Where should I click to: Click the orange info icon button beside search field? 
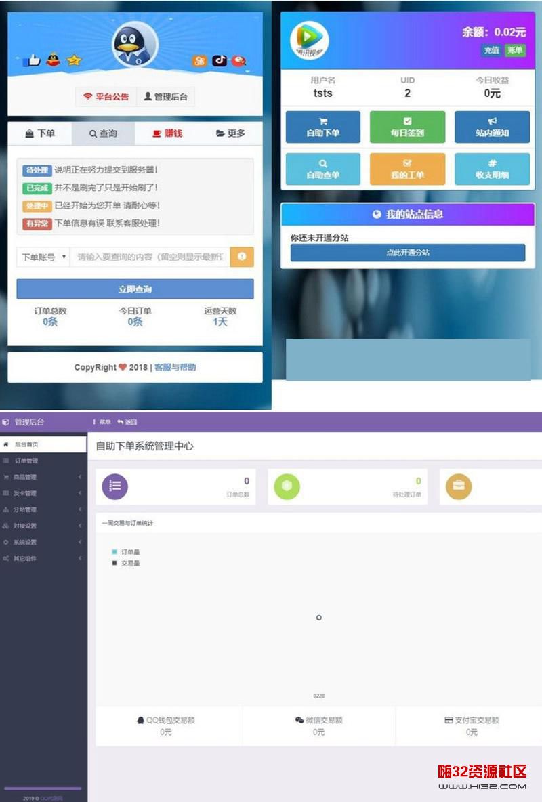(x=242, y=257)
